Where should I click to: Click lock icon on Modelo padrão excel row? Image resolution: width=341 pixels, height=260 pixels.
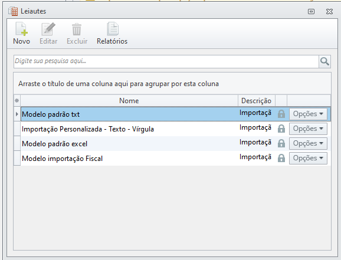click(x=281, y=143)
